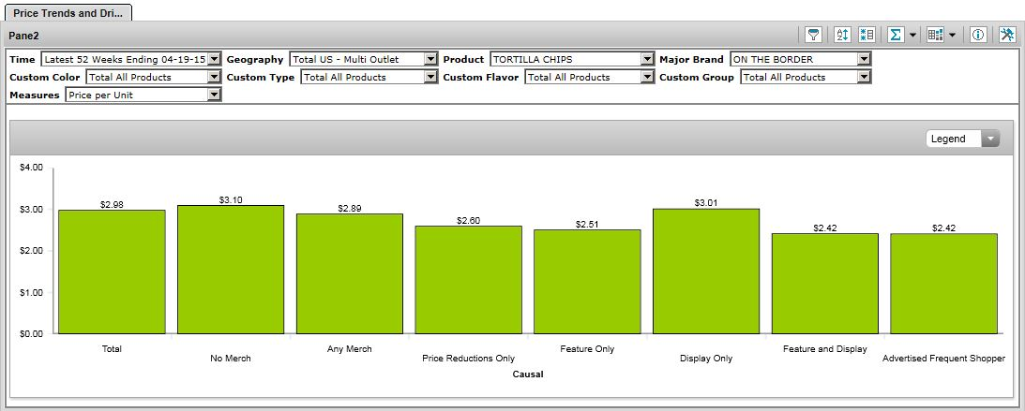Click the filter funnel icon
This screenshot has width=1025, height=411.
[814, 35]
